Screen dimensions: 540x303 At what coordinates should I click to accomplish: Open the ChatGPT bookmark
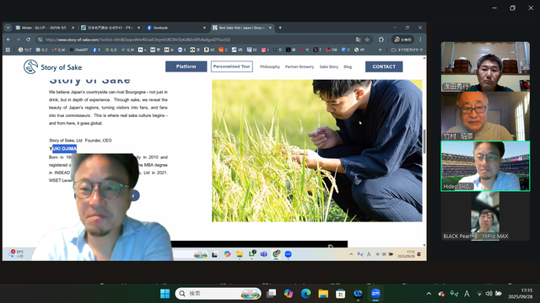point(78,50)
